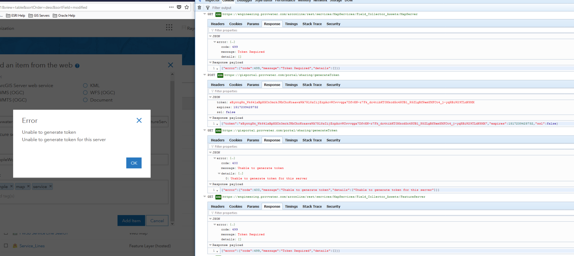Open GIS Servers bookmark folder
This screenshot has width=574, height=256.
[x=39, y=16]
